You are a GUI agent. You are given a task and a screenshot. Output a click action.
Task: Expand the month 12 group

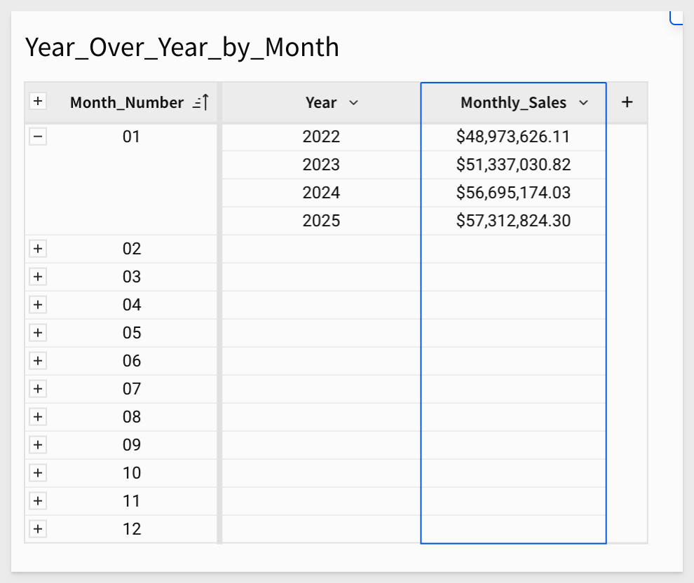[38, 529]
